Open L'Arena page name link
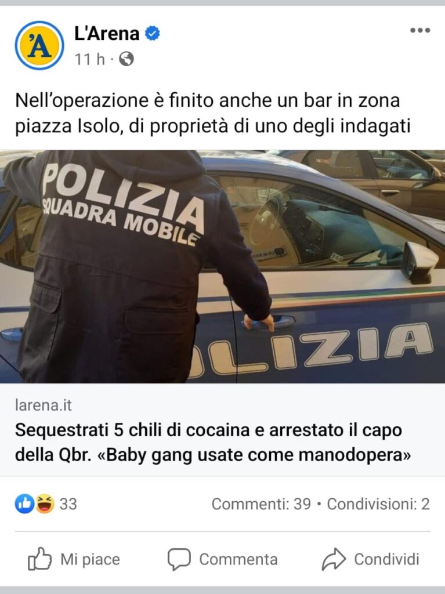 [x=107, y=33]
